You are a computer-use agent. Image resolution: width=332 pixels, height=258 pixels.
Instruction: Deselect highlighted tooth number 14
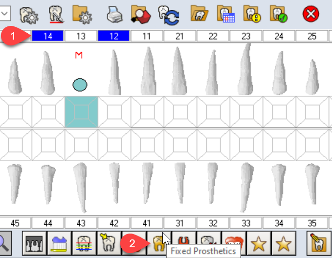(x=47, y=36)
